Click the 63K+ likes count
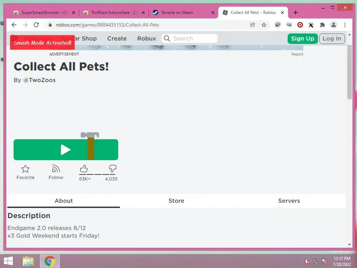 [x=85, y=179]
